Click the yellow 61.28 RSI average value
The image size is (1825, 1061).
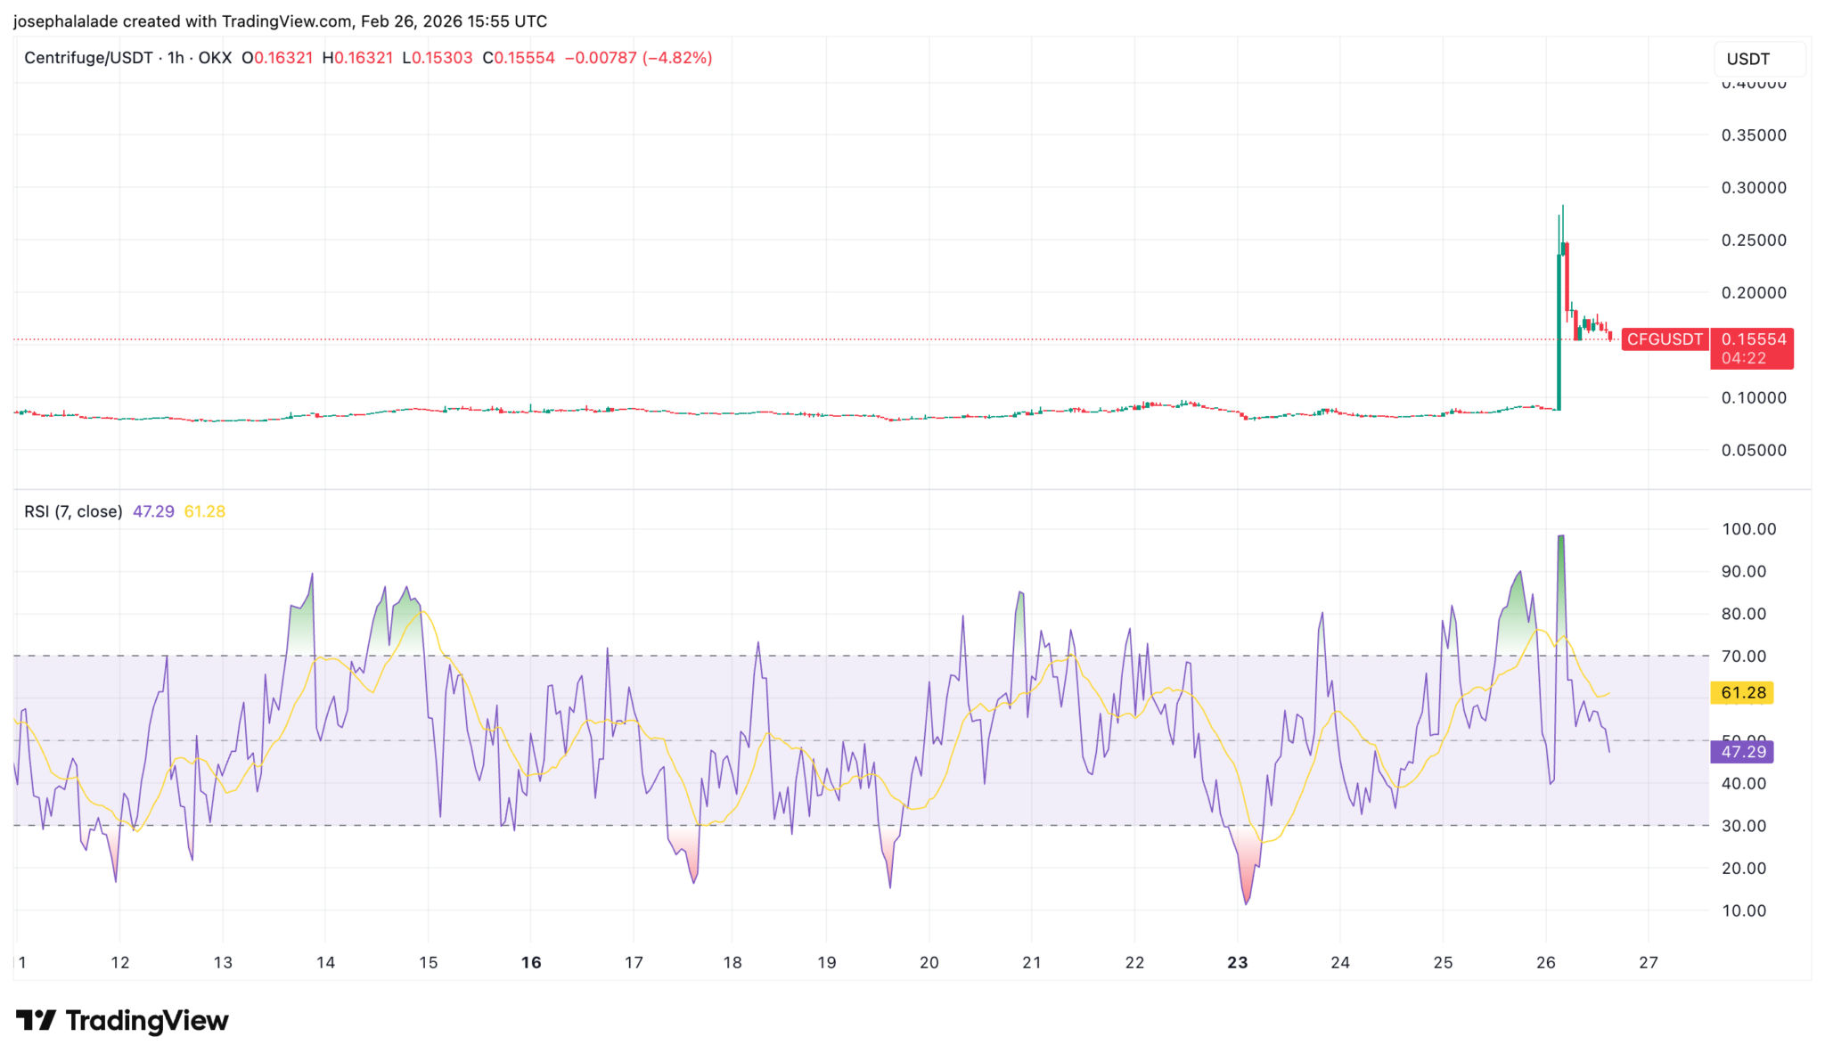204,511
